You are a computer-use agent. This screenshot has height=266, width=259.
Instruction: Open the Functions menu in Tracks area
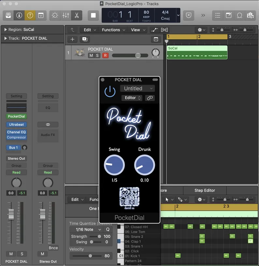pyautogui.click(x=114, y=30)
